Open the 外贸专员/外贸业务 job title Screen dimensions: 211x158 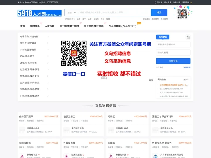click(x=162, y=143)
